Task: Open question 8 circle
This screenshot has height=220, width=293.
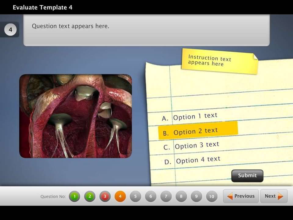Action: coord(181,196)
